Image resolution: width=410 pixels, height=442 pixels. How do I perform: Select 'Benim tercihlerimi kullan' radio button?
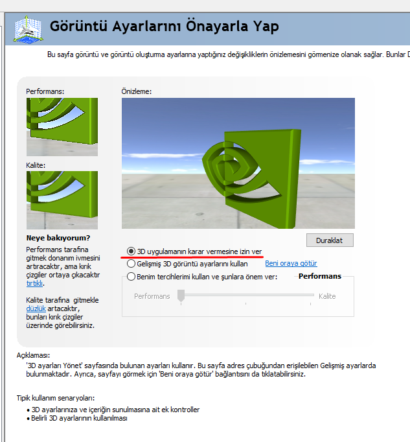(x=131, y=277)
